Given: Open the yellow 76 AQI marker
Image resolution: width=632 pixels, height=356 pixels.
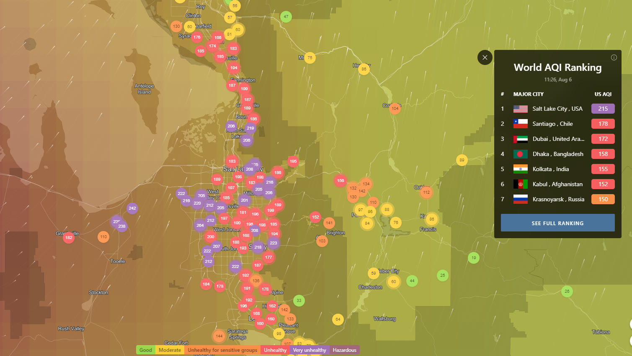Looking at the screenshot, I should pyautogui.click(x=396, y=223).
